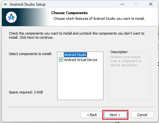Click the Description box text

point(126,61)
